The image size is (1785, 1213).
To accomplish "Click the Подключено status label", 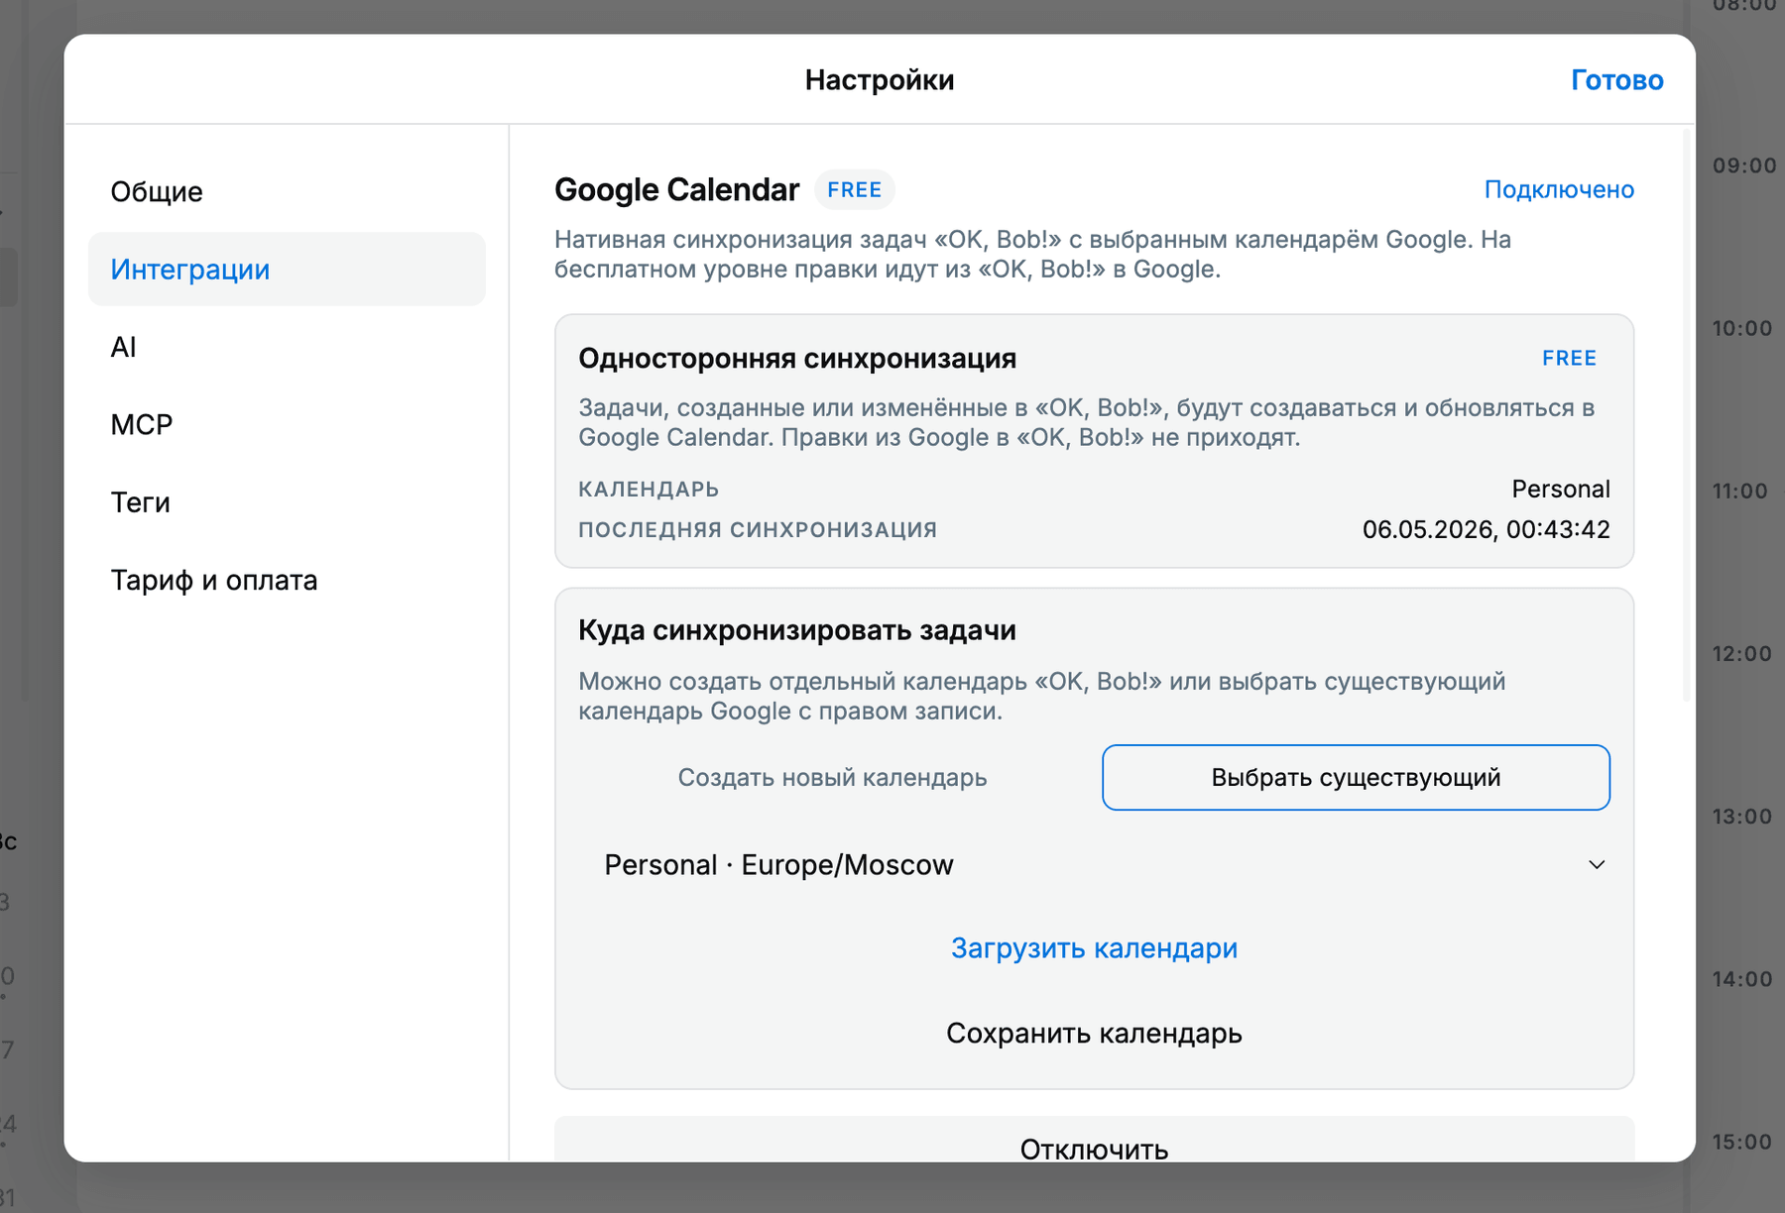I will (x=1559, y=189).
